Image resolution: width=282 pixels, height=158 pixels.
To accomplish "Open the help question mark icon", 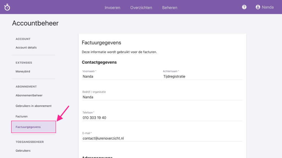I will coord(244,7).
